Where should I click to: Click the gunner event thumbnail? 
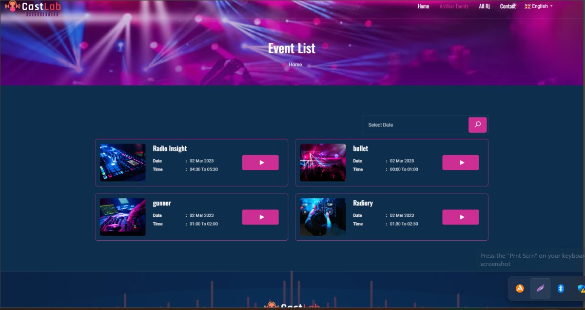tap(123, 217)
